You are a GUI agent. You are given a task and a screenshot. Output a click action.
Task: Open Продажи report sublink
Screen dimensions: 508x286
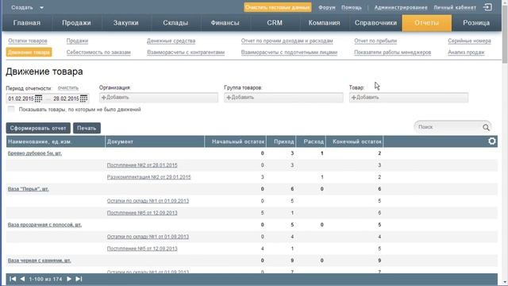click(x=78, y=41)
